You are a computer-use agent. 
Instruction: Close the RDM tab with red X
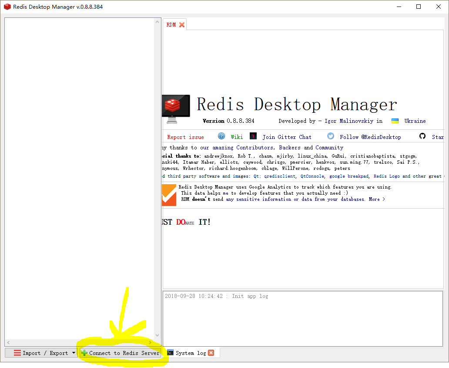(x=182, y=25)
